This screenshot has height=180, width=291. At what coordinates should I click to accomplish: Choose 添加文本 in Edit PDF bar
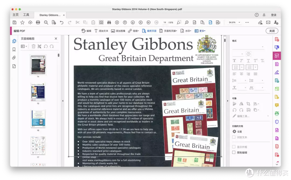[x=101, y=31]
